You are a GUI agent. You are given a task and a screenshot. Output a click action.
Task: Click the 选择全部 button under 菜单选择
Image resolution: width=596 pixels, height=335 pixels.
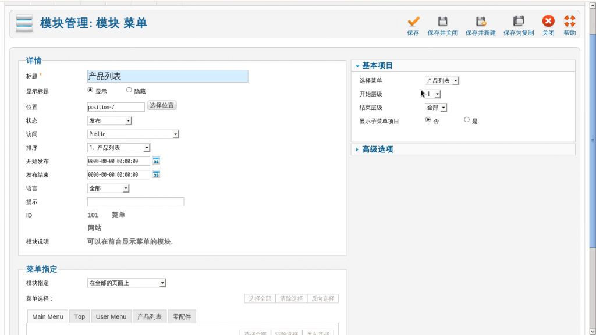point(260,298)
